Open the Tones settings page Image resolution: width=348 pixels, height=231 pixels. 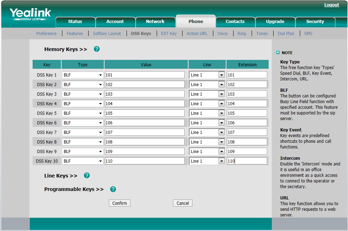tap(262, 34)
